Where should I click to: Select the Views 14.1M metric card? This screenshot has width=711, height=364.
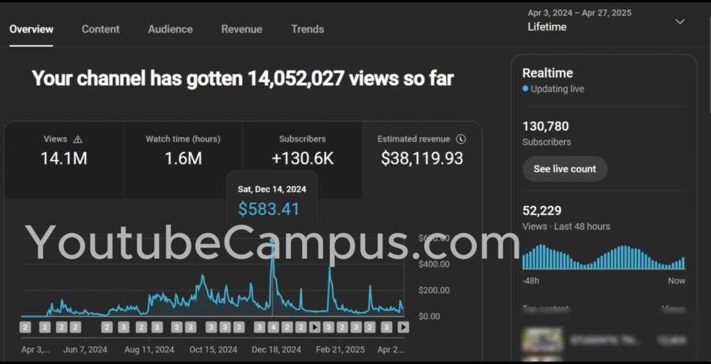(x=63, y=159)
